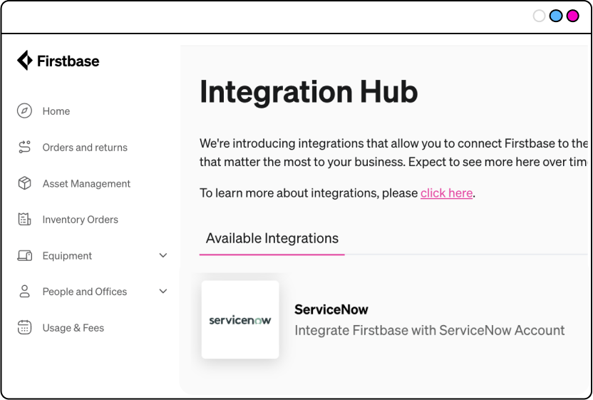Click the People and Offices person icon
This screenshot has width=593, height=400.
24,292
